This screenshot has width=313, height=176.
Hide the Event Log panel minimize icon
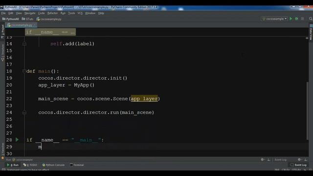coord(306,160)
